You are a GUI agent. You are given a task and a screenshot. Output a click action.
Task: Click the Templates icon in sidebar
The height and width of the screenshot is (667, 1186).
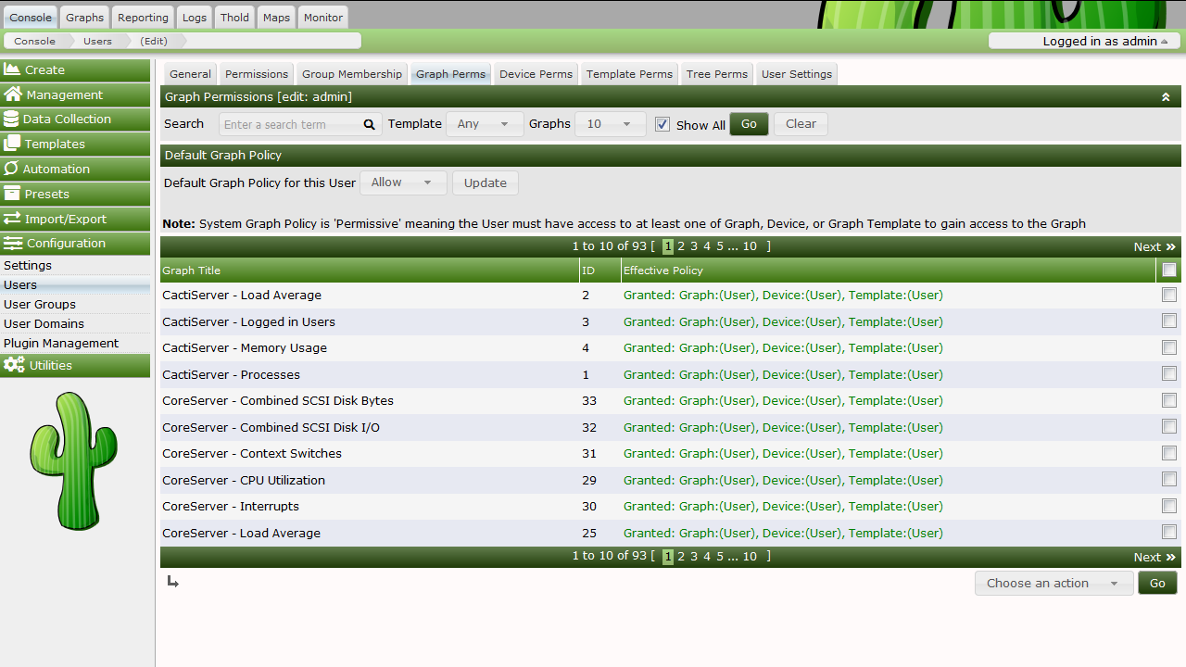(x=12, y=144)
